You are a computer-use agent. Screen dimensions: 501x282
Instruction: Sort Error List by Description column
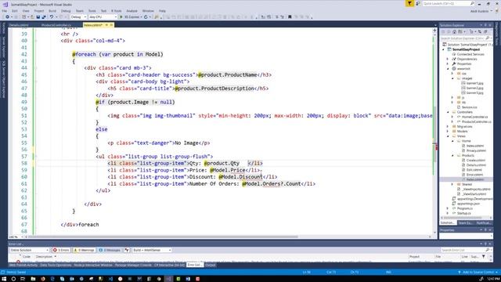pos(44,256)
